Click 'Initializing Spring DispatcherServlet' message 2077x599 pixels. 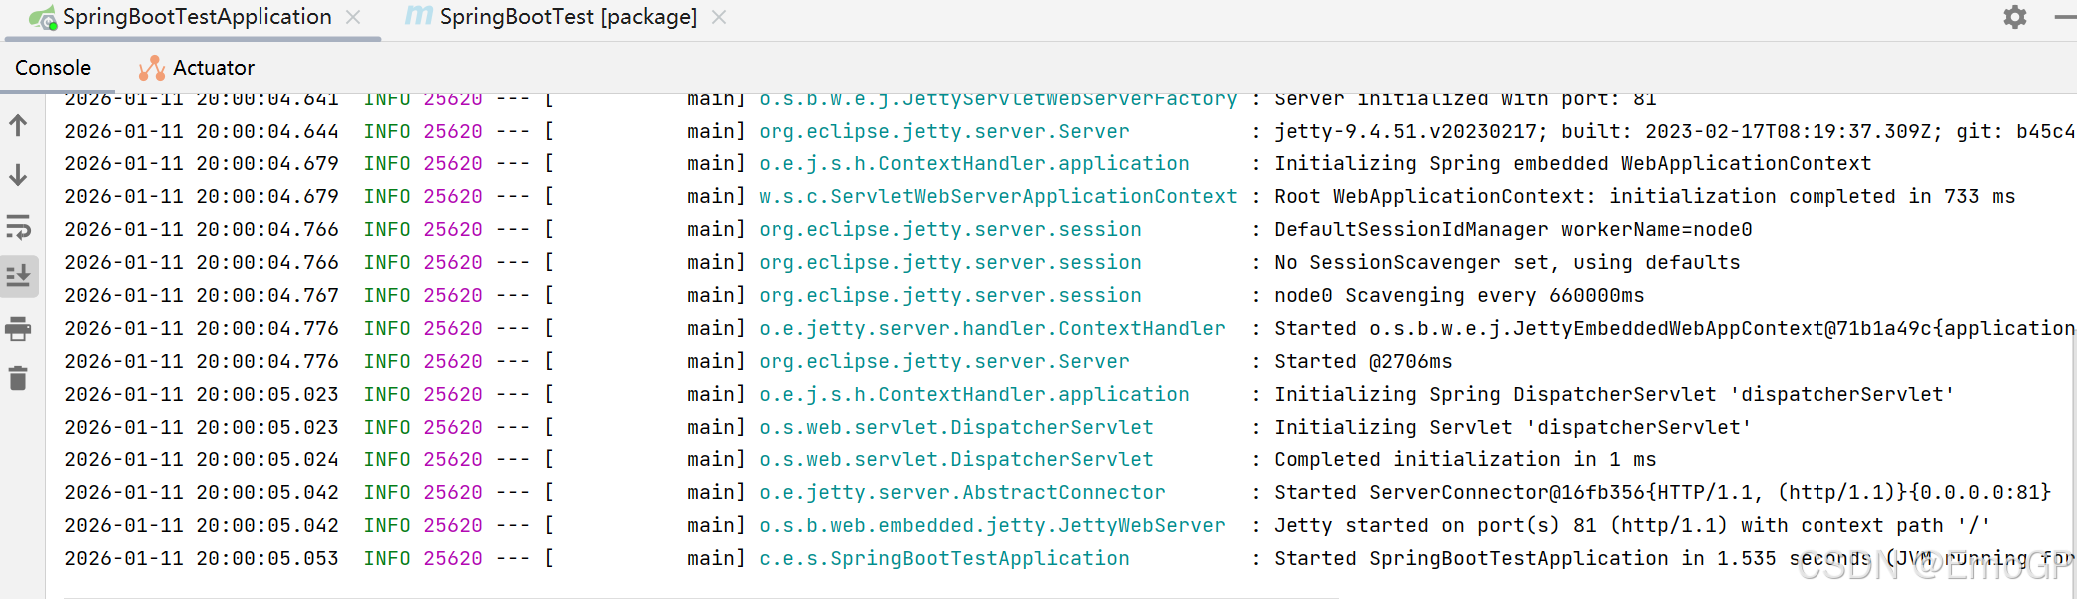[x=1615, y=394]
